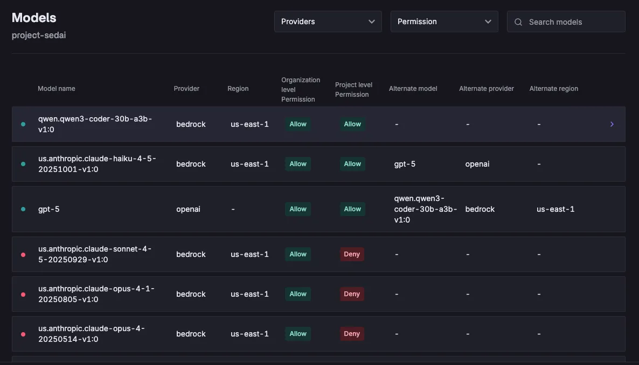The width and height of the screenshot is (639, 365).
Task: Click provider bedrock in qwen3-coder row
Action: [191, 124]
